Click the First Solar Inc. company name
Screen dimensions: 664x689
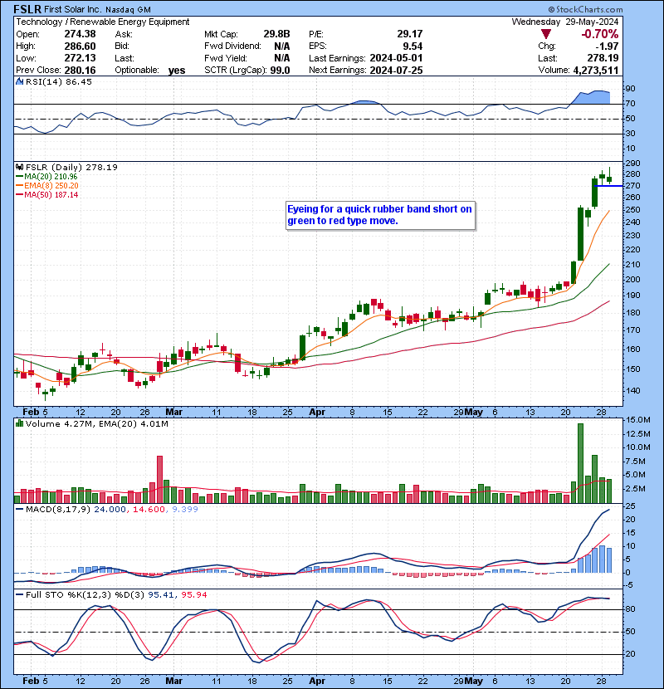73,10
